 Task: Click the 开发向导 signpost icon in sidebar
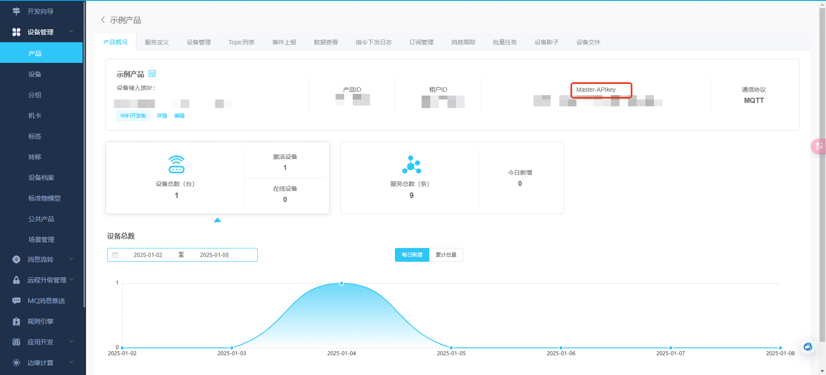(x=16, y=11)
